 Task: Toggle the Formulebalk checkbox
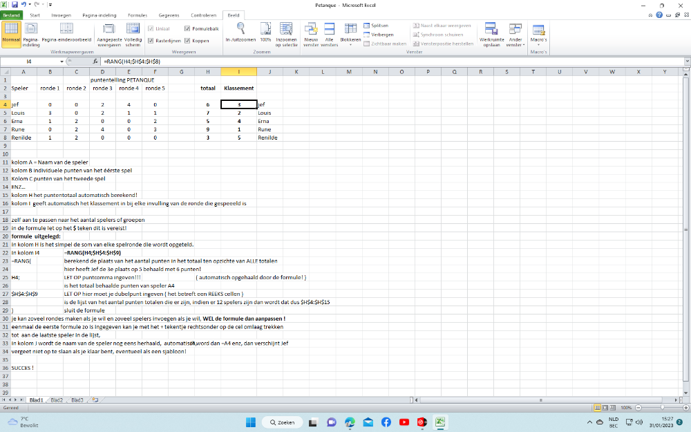(x=187, y=28)
